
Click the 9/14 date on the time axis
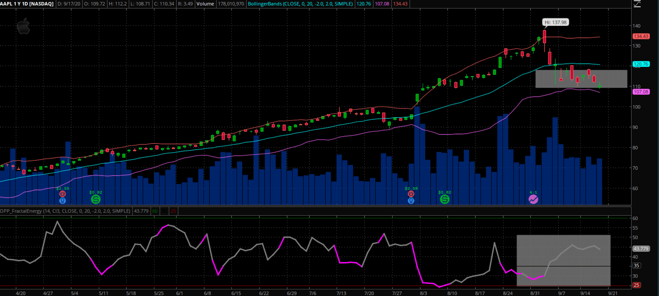[585, 293]
